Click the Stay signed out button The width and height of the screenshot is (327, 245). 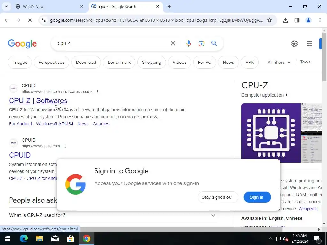217,197
